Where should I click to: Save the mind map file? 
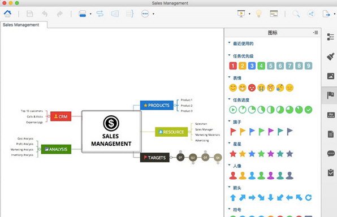click(29, 14)
